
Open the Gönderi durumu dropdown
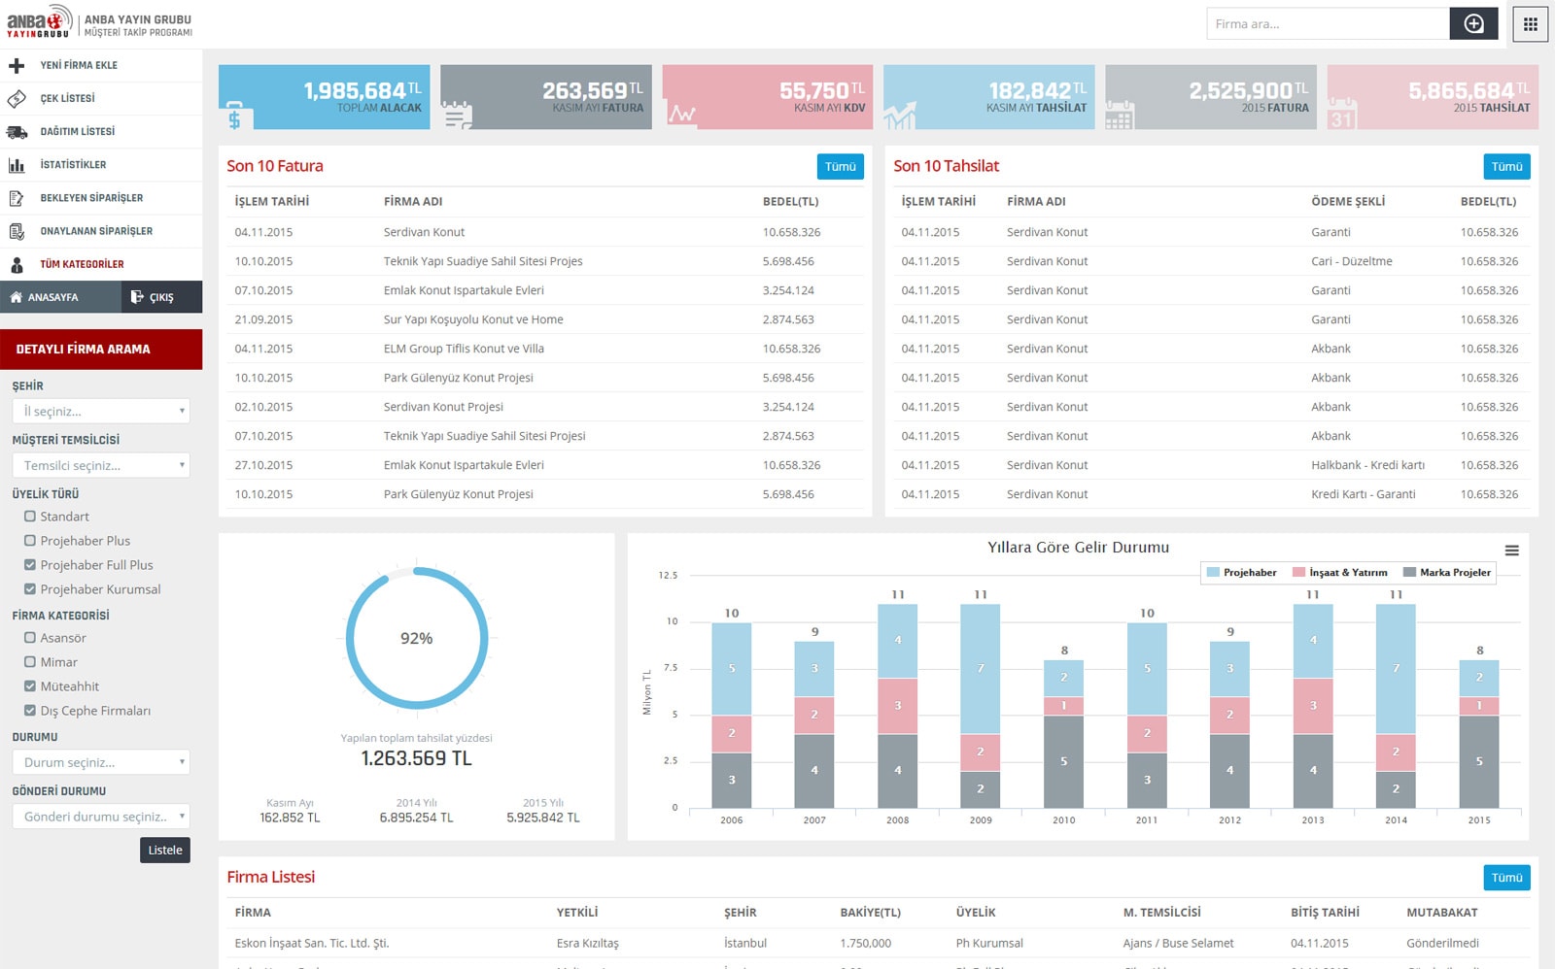101,817
